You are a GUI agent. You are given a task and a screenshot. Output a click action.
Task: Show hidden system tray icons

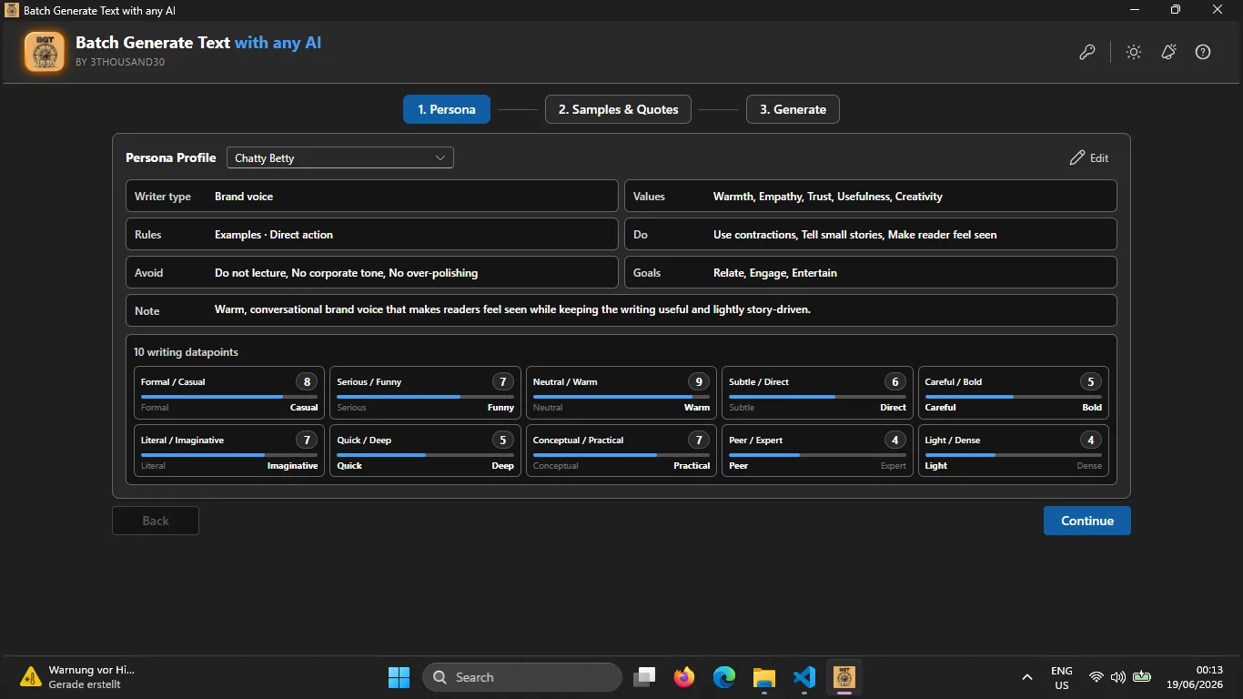pos(1027,677)
